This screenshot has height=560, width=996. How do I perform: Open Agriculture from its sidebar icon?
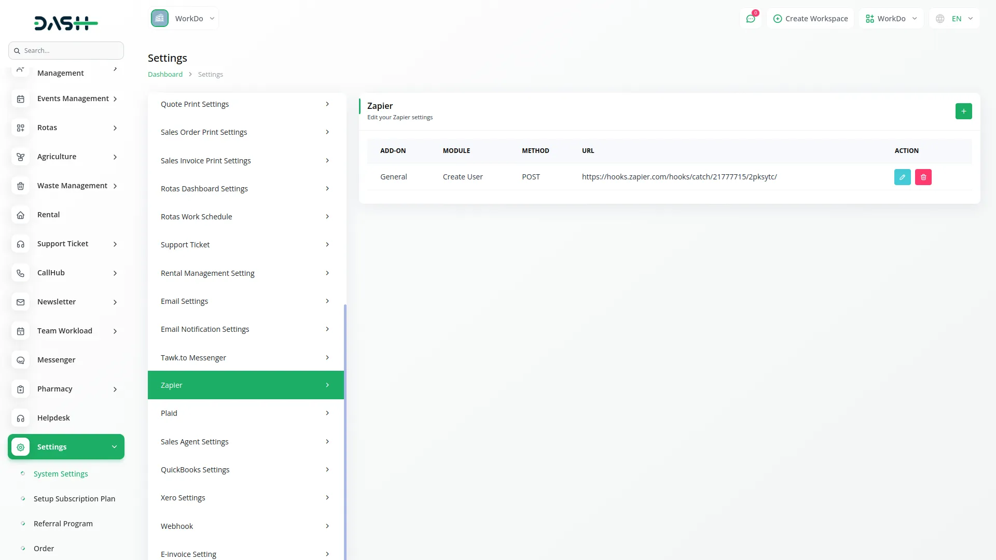20,157
